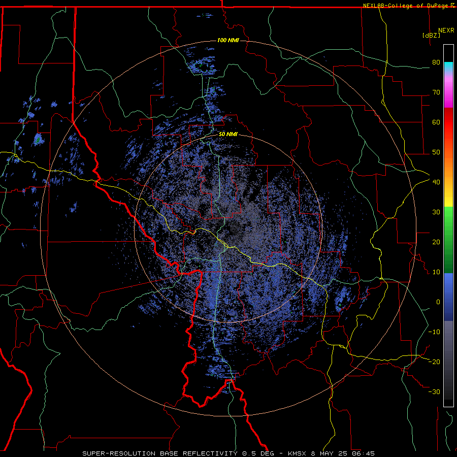Click the 50 NMI range ring label
Image resolution: width=457 pixels, height=457 pixels.
click(x=228, y=135)
